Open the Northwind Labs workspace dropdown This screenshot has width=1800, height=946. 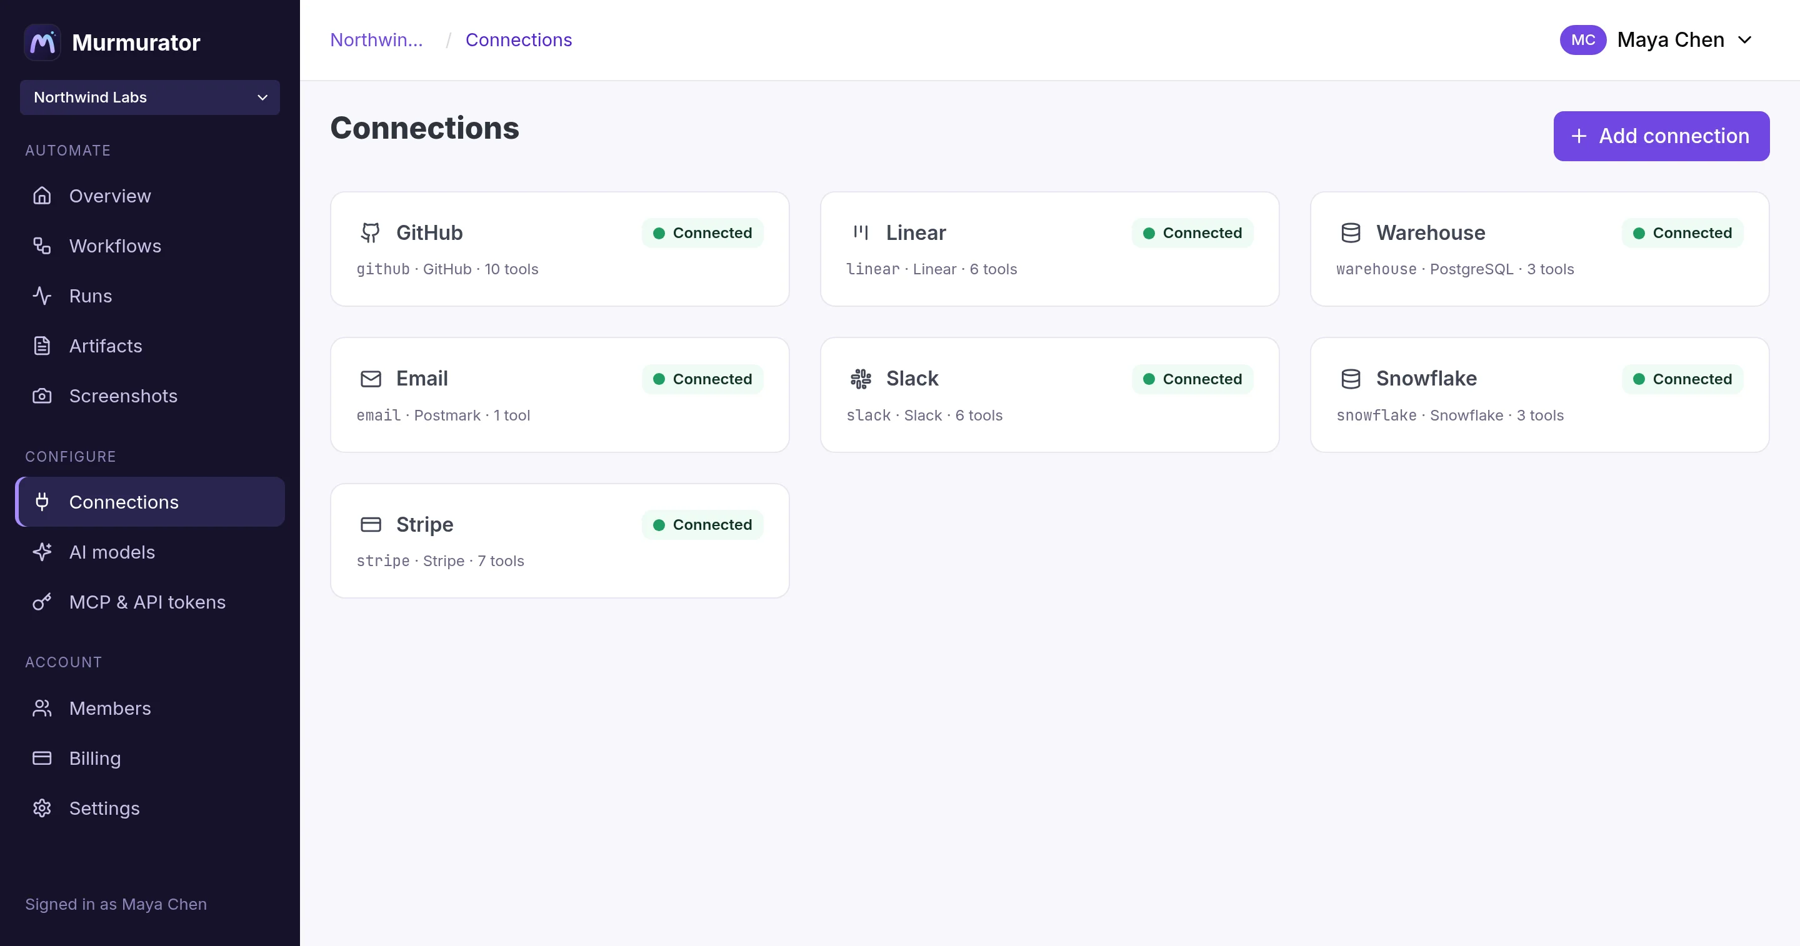click(x=149, y=97)
